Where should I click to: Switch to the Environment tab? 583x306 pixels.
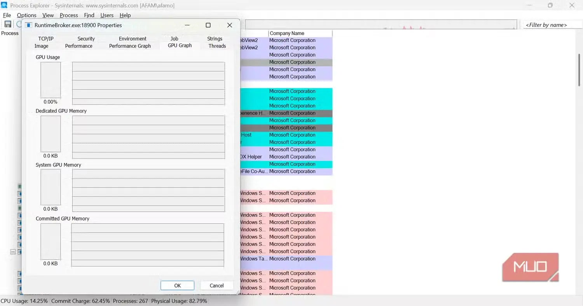(x=133, y=38)
